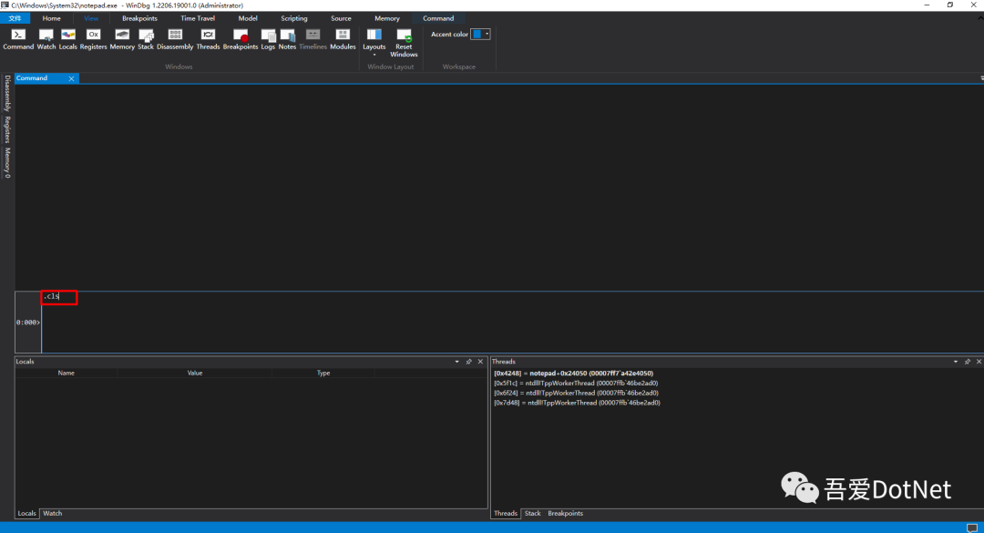Show the Locals window icon in ribbon

click(x=67, y=39)
